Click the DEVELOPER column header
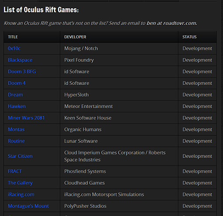This screenshot has height=216, width=223. [x=75, y=37]
